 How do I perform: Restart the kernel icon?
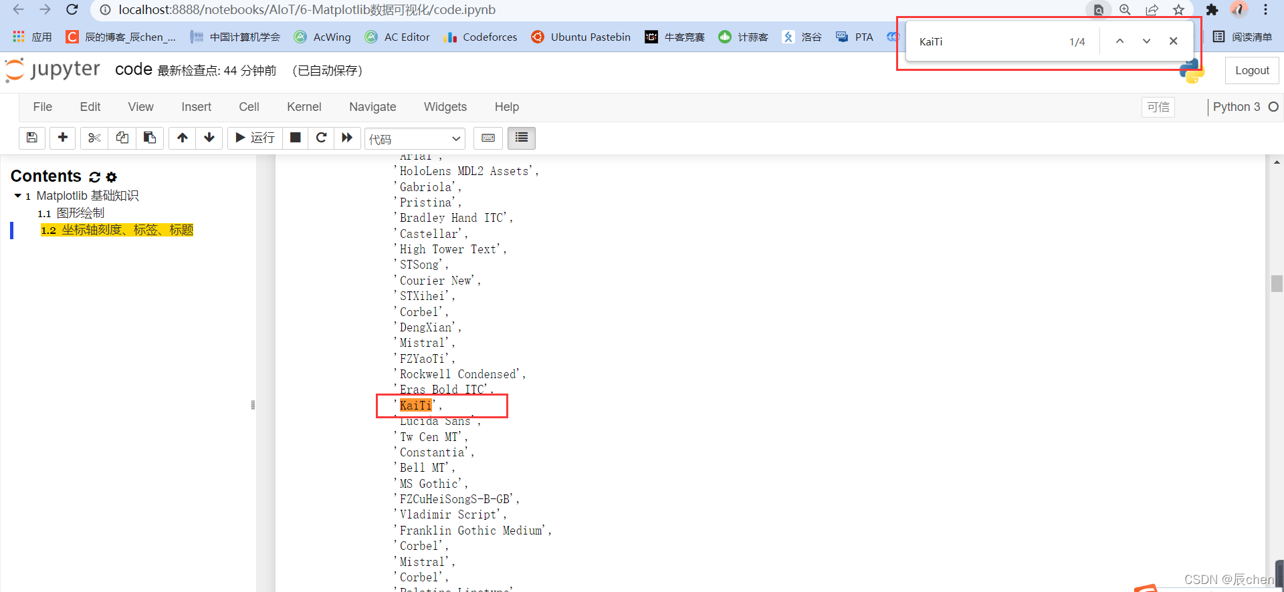pos(321,138)
